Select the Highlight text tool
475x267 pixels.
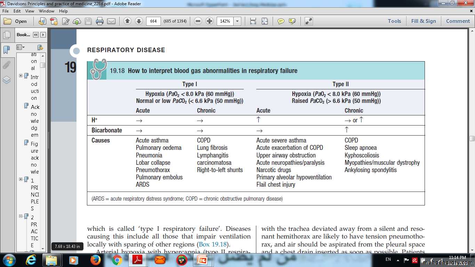pos(292,21)
